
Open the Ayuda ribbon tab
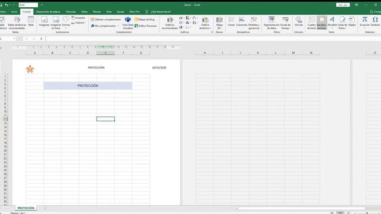120,12
